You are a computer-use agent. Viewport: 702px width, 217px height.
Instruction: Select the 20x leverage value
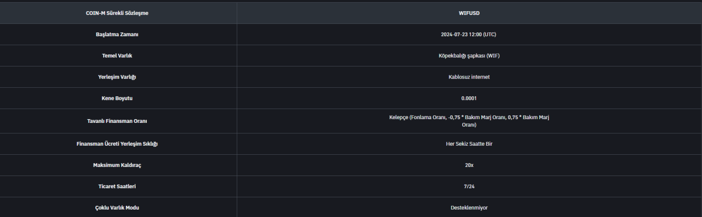tap(469, 165)
